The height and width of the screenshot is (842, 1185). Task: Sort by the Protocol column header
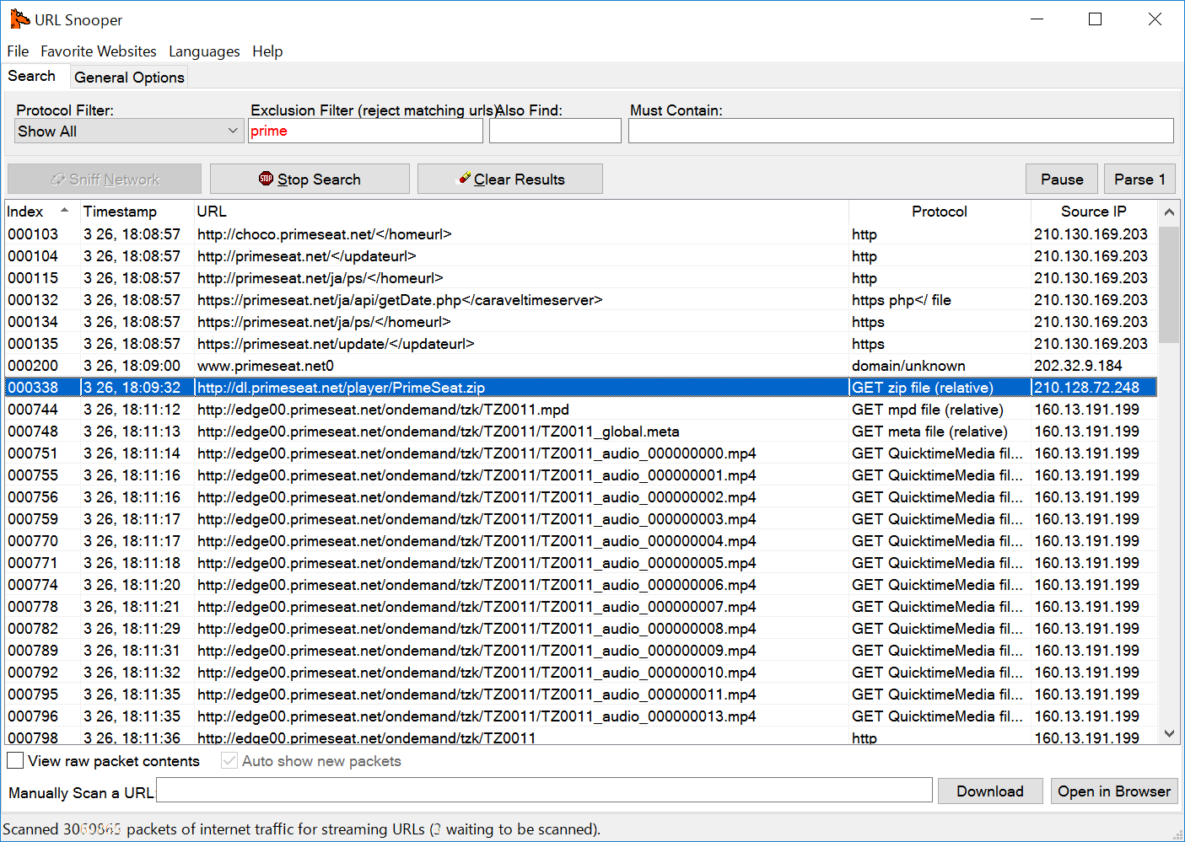pos(940,212)
